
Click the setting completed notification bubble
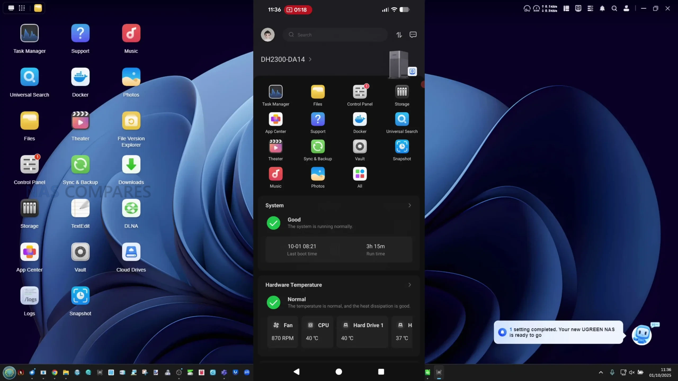pos(558,332)
